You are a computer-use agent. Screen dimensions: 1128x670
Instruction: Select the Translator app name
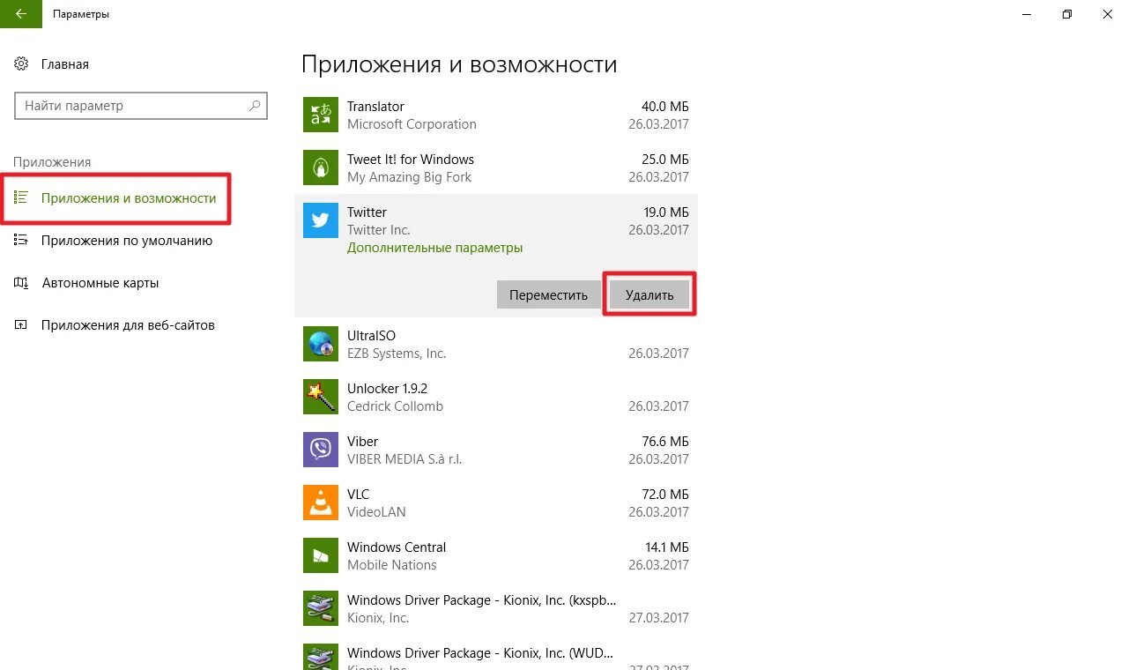(x=375, y=107)
